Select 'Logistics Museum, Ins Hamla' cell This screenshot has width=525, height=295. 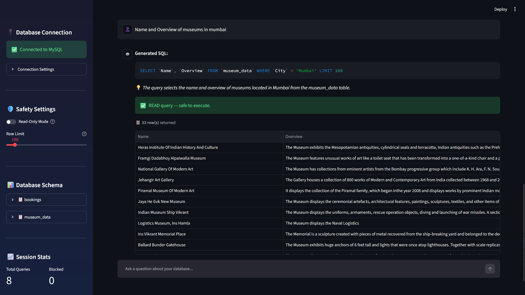tap(209, 223)
